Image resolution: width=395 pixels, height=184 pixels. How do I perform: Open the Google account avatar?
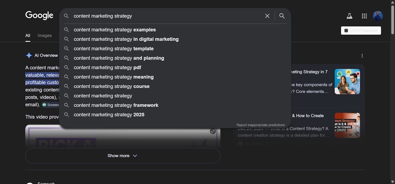click(378, 16)
